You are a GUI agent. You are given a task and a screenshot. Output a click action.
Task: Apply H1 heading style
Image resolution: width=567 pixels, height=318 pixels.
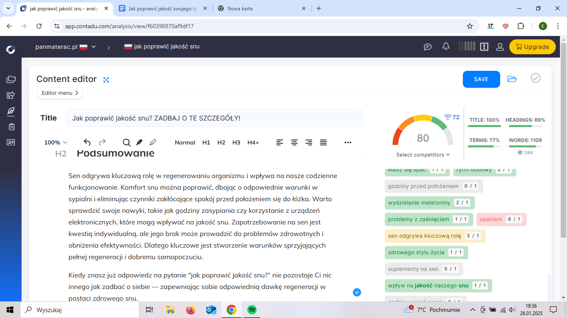(206, 142)
